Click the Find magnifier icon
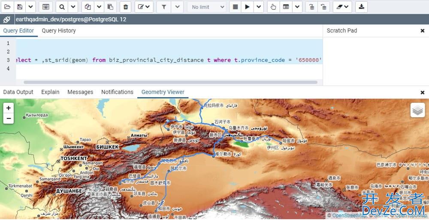 (62, 7)
